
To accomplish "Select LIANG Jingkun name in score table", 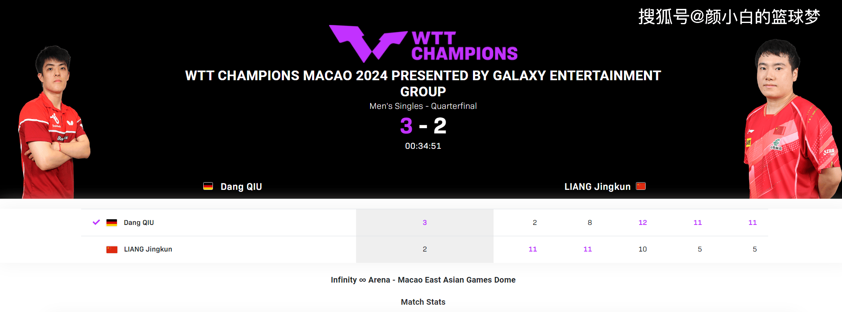I will 148,249.
